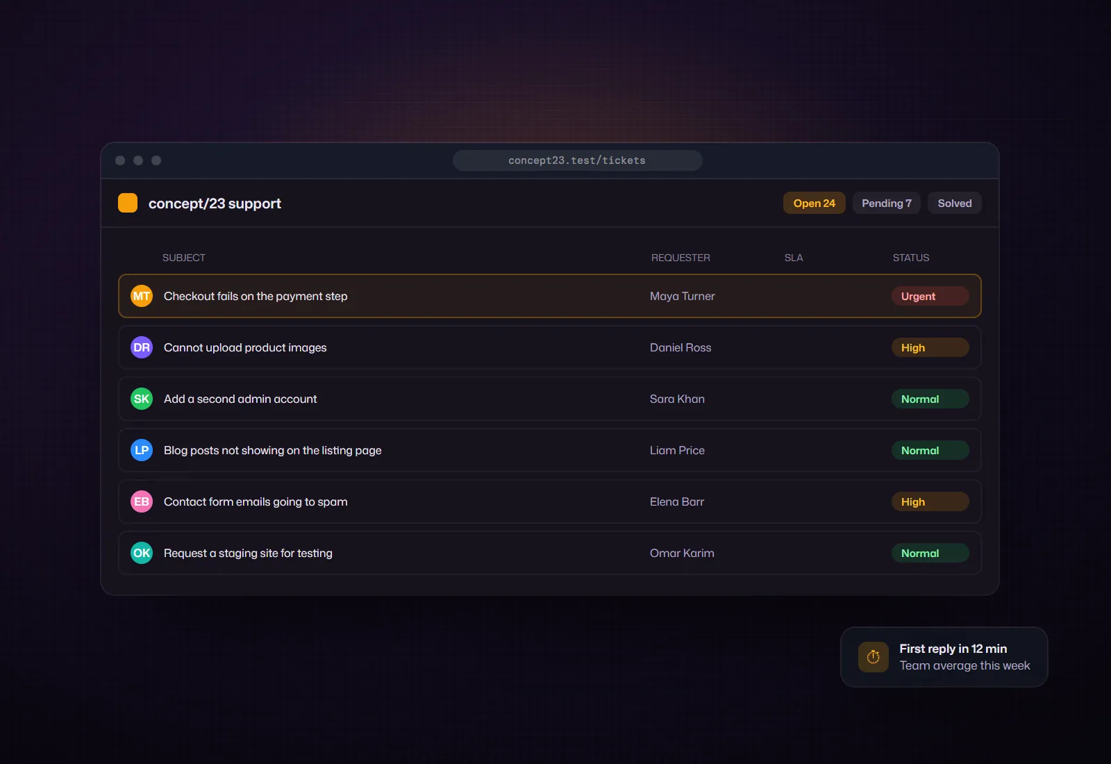The image size is (1111, 764).
Task: Open "Blog posts not showing on the listing page"
Action: pos(550,450)
